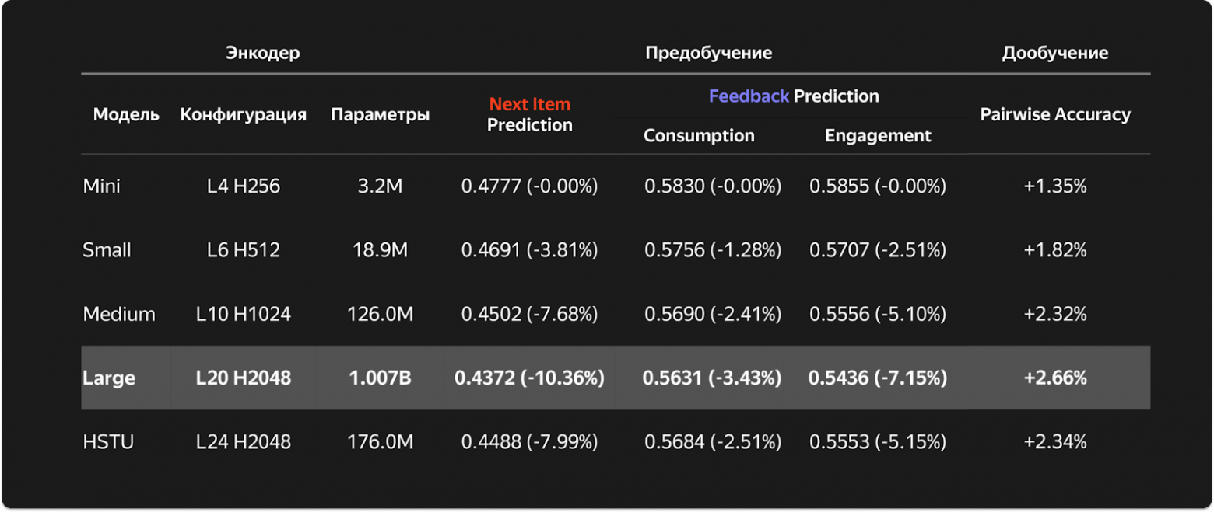This screenshot has width=1214, height=512.
Task: Click the Дообучение group header
Action: (1055, 54)
